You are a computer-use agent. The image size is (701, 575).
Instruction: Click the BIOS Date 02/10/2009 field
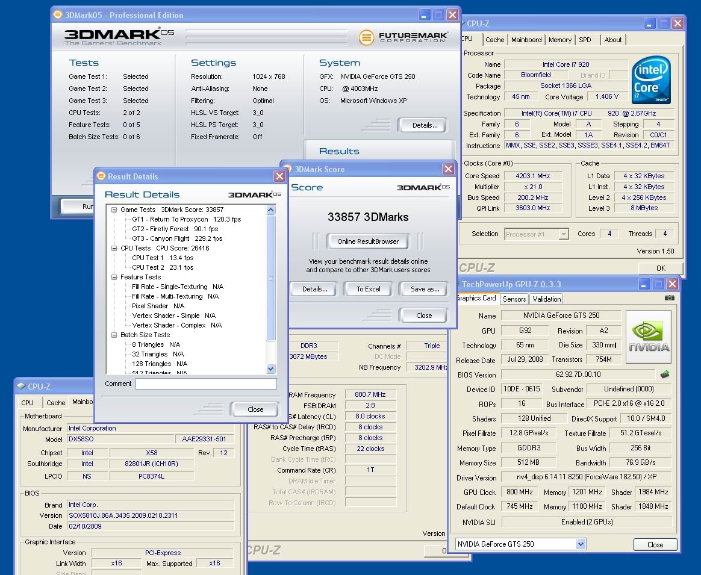(x=150, y=526)
